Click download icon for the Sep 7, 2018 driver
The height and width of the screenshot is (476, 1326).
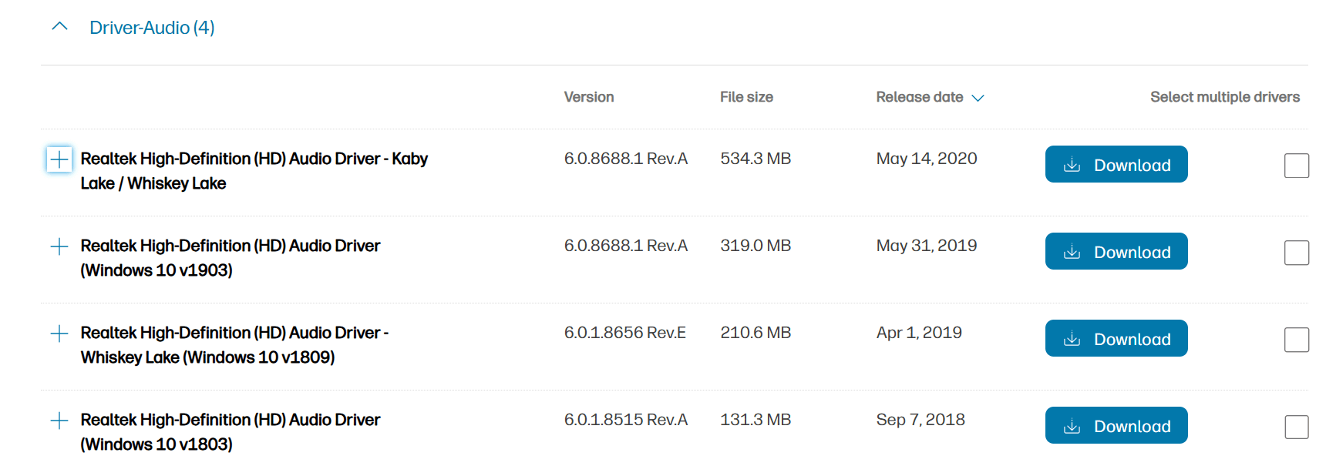pos(1072,426)
